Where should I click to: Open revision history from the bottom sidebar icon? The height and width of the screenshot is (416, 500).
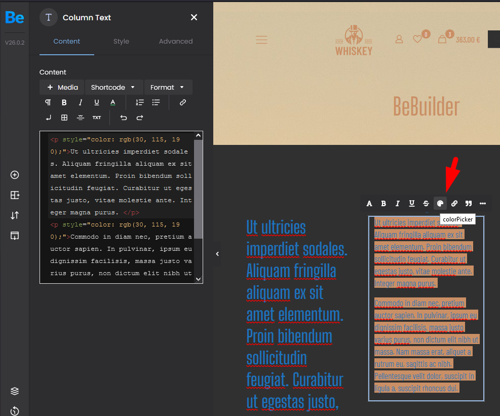click(x=14, y=410)
